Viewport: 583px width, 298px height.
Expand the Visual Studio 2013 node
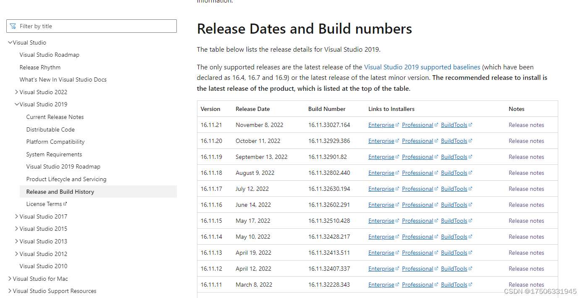tap(16, 241)
